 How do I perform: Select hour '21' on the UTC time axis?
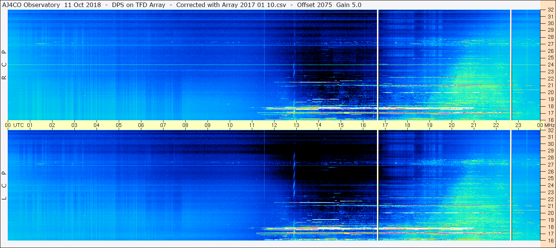[474, 125]
